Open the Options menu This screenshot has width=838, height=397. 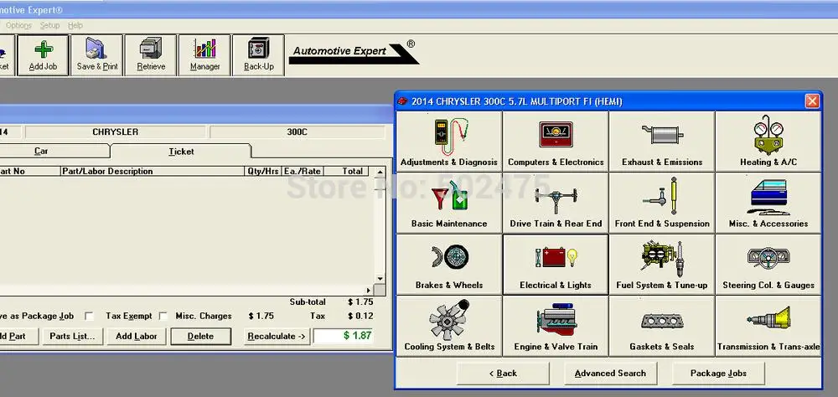pyautogui.click(x=18, y=25)
